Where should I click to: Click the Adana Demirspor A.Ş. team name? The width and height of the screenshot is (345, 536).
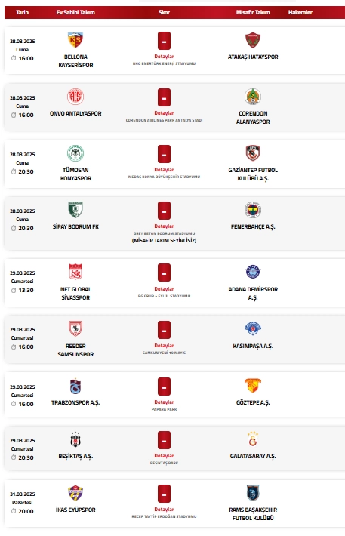coord(253,294)
